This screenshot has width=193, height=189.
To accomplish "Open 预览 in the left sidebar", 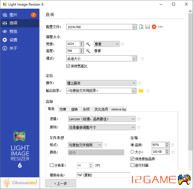I will click(x=13, y=31).
